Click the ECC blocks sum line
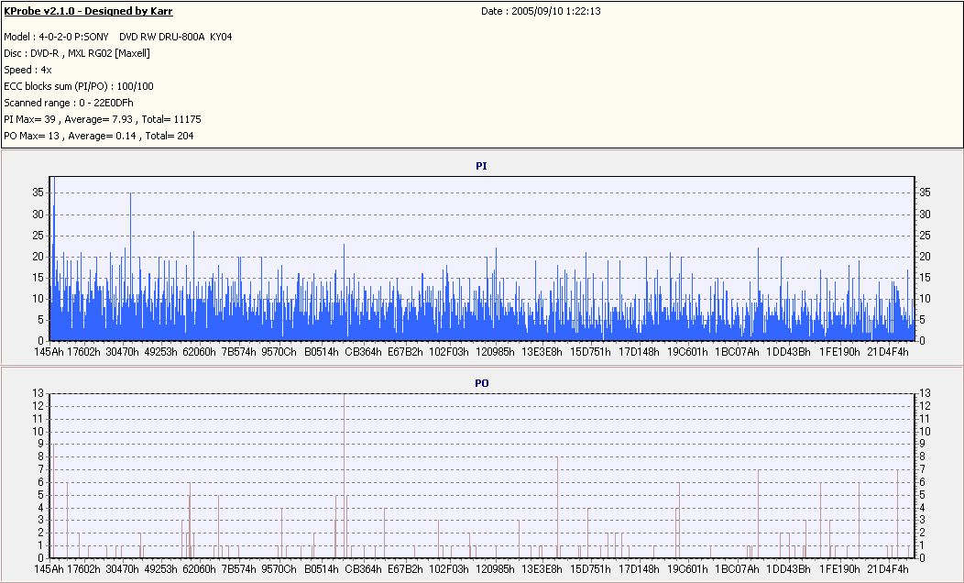 pos(79,86)
